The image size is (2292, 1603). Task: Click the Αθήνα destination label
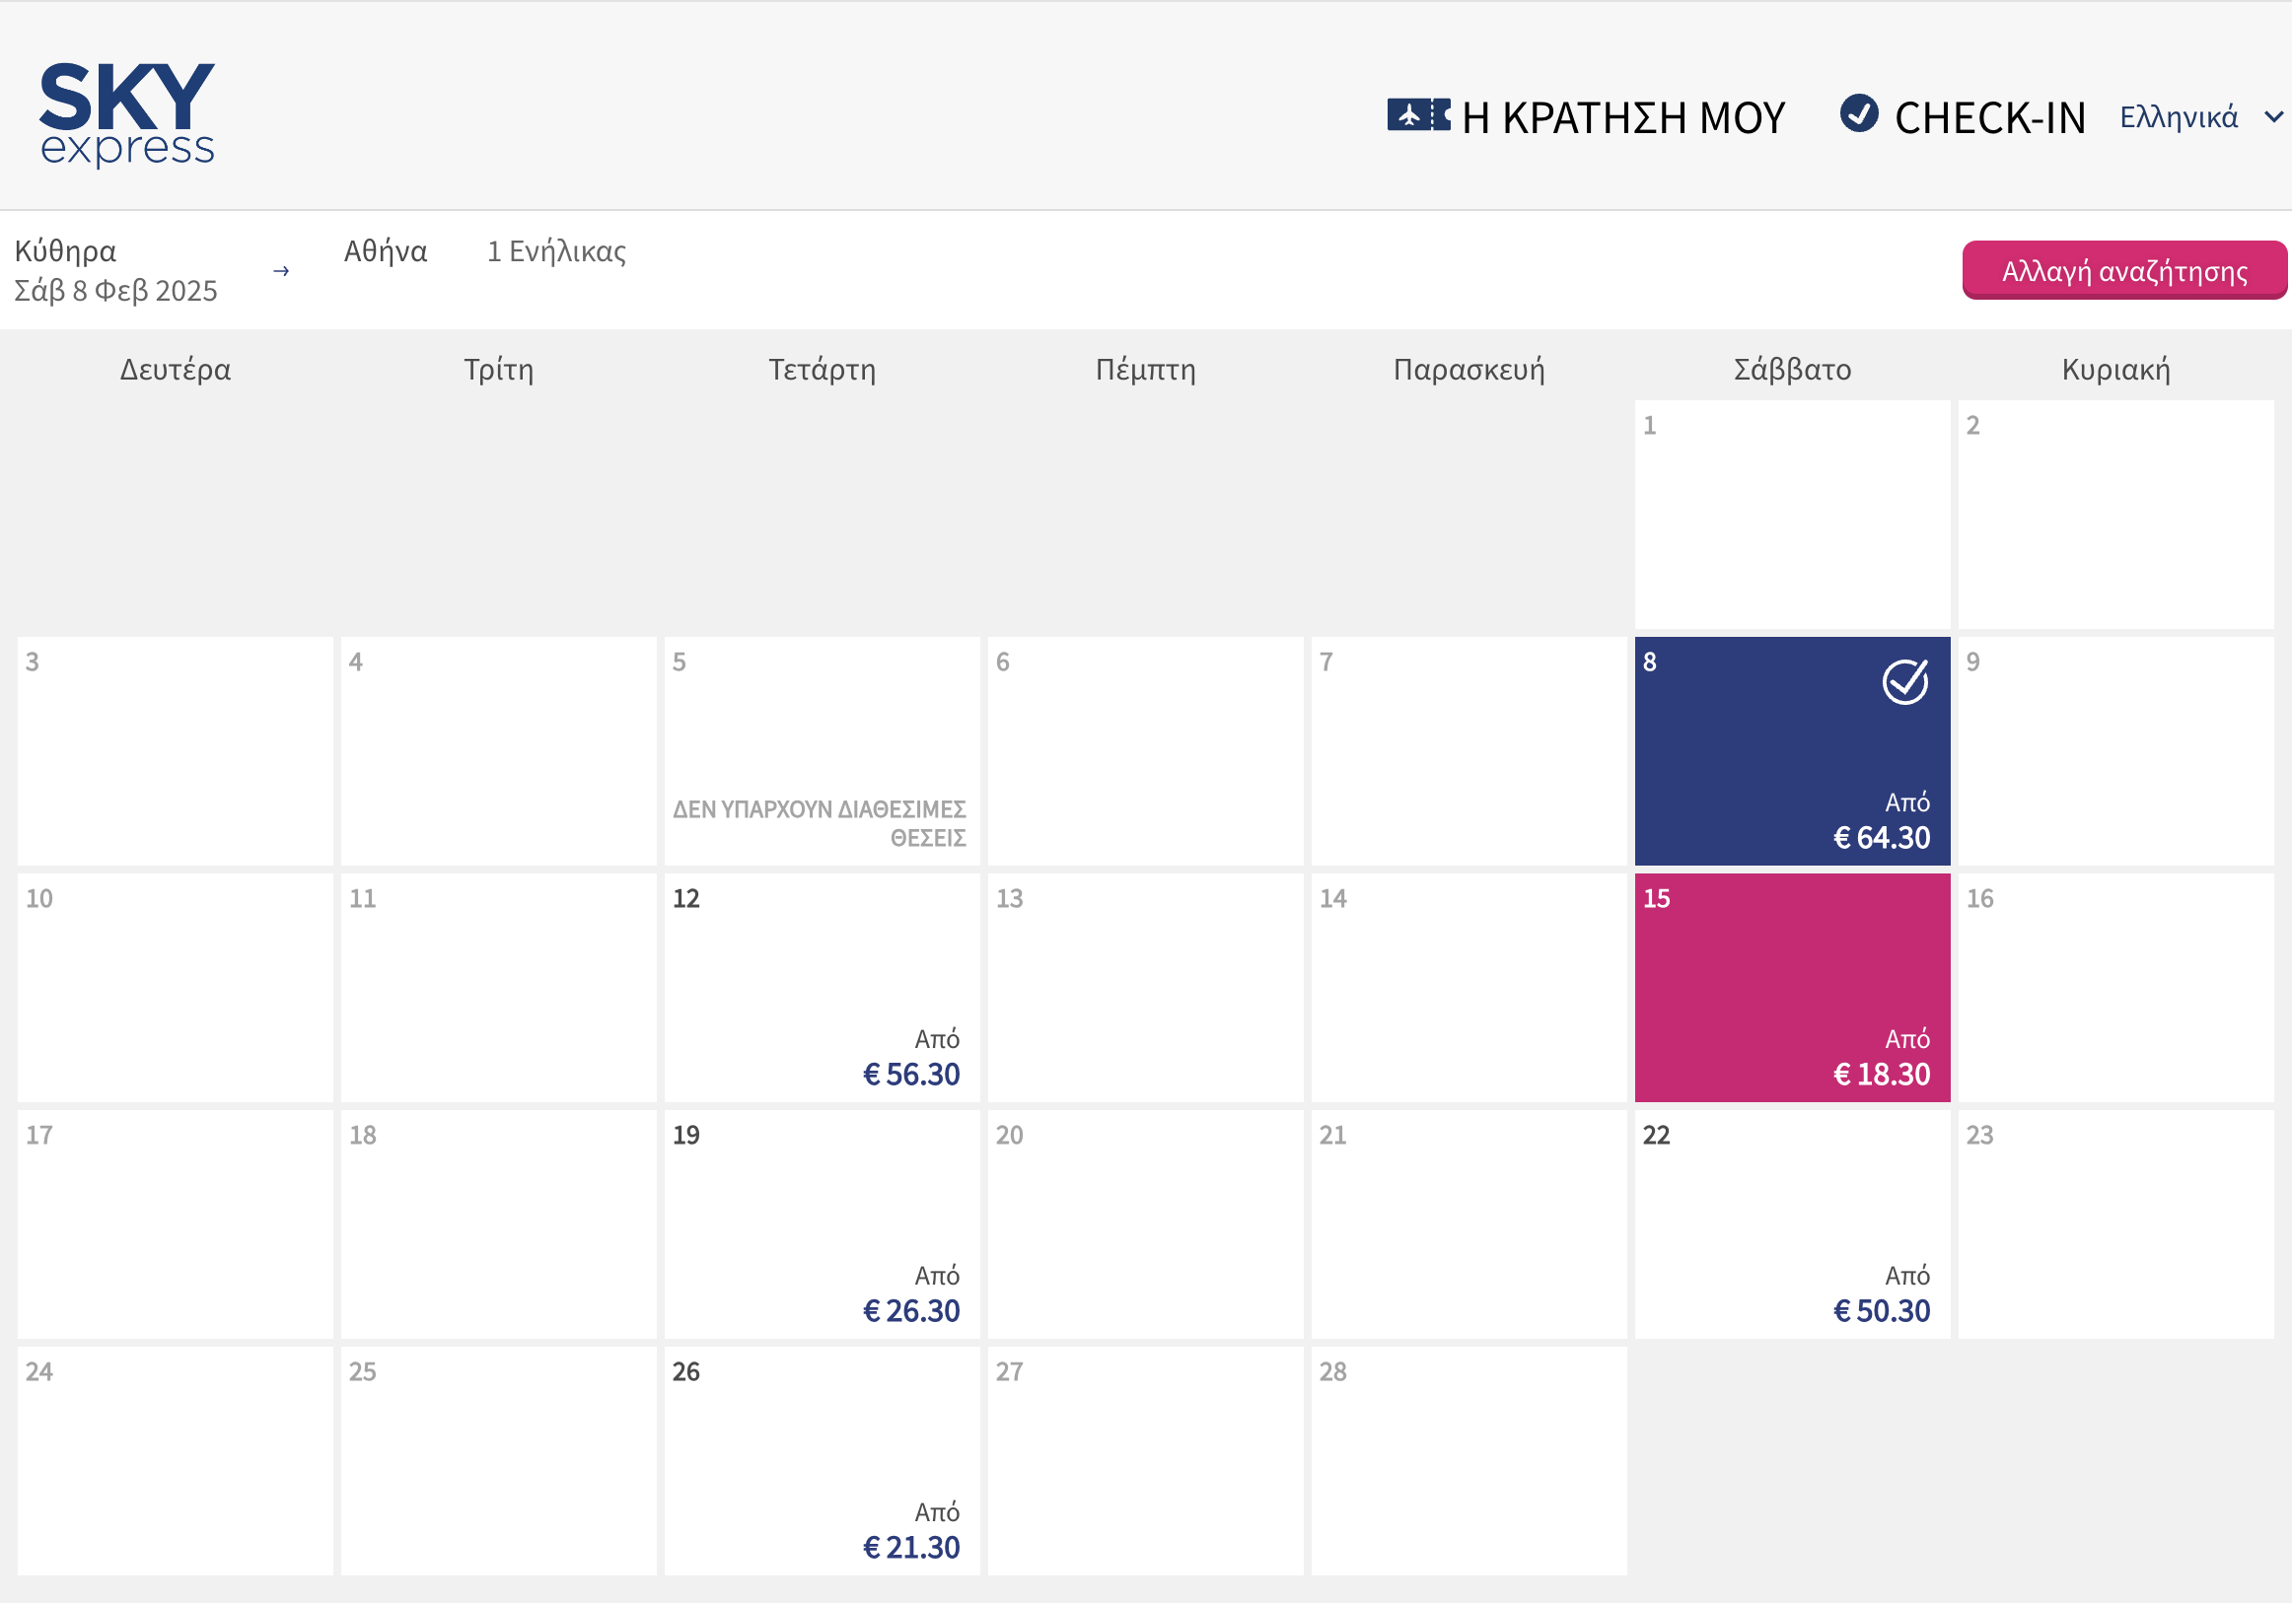[386, 251]
